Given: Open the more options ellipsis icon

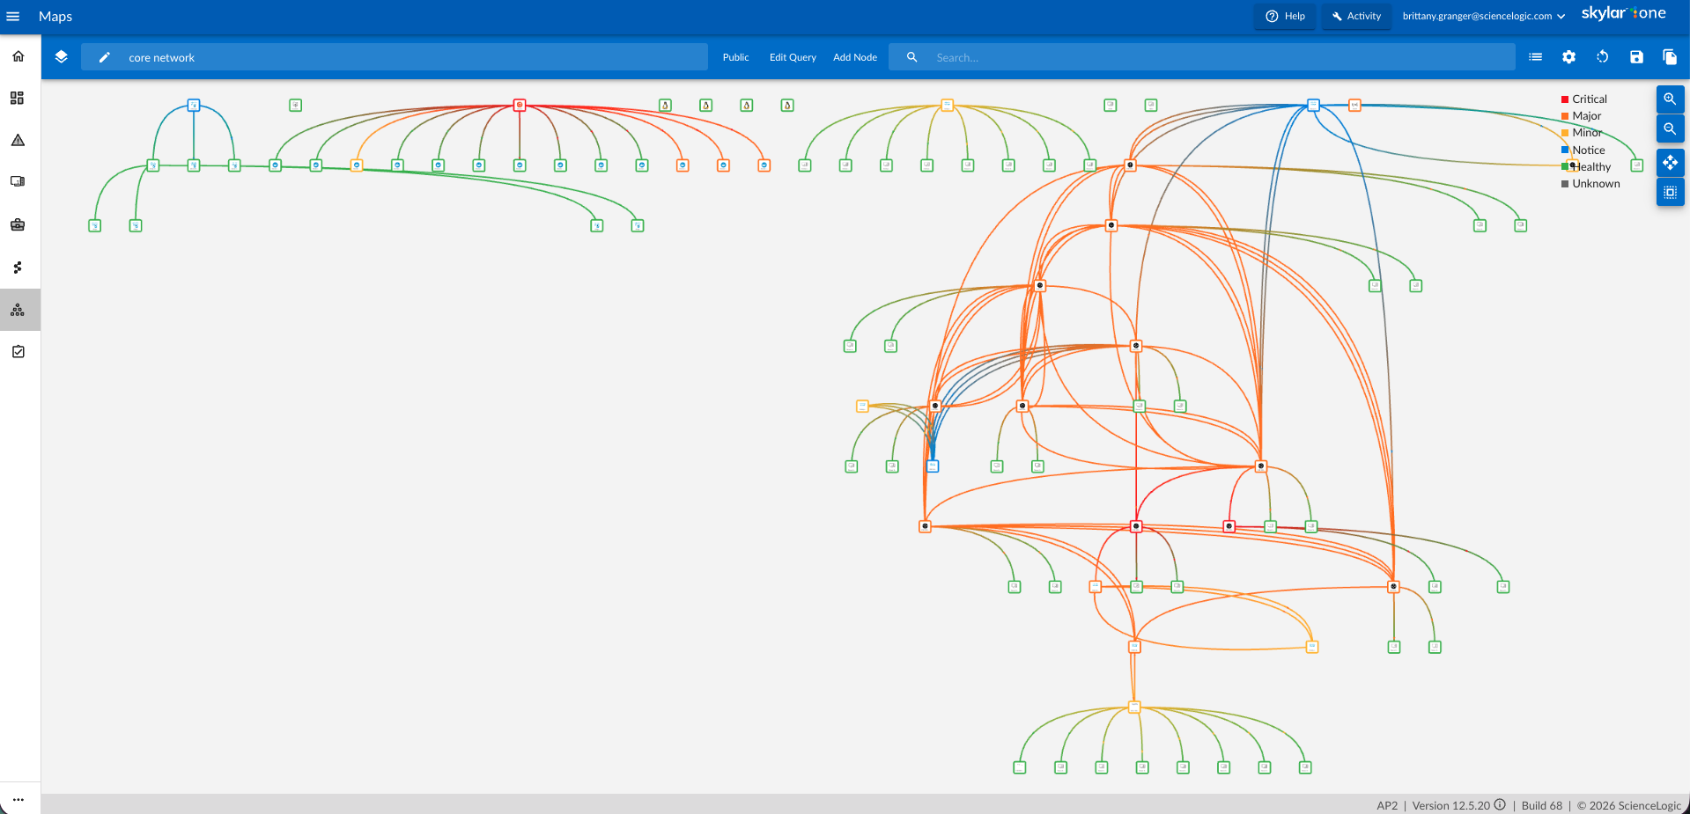Looking at the screenshot, I should coord(18,800).
